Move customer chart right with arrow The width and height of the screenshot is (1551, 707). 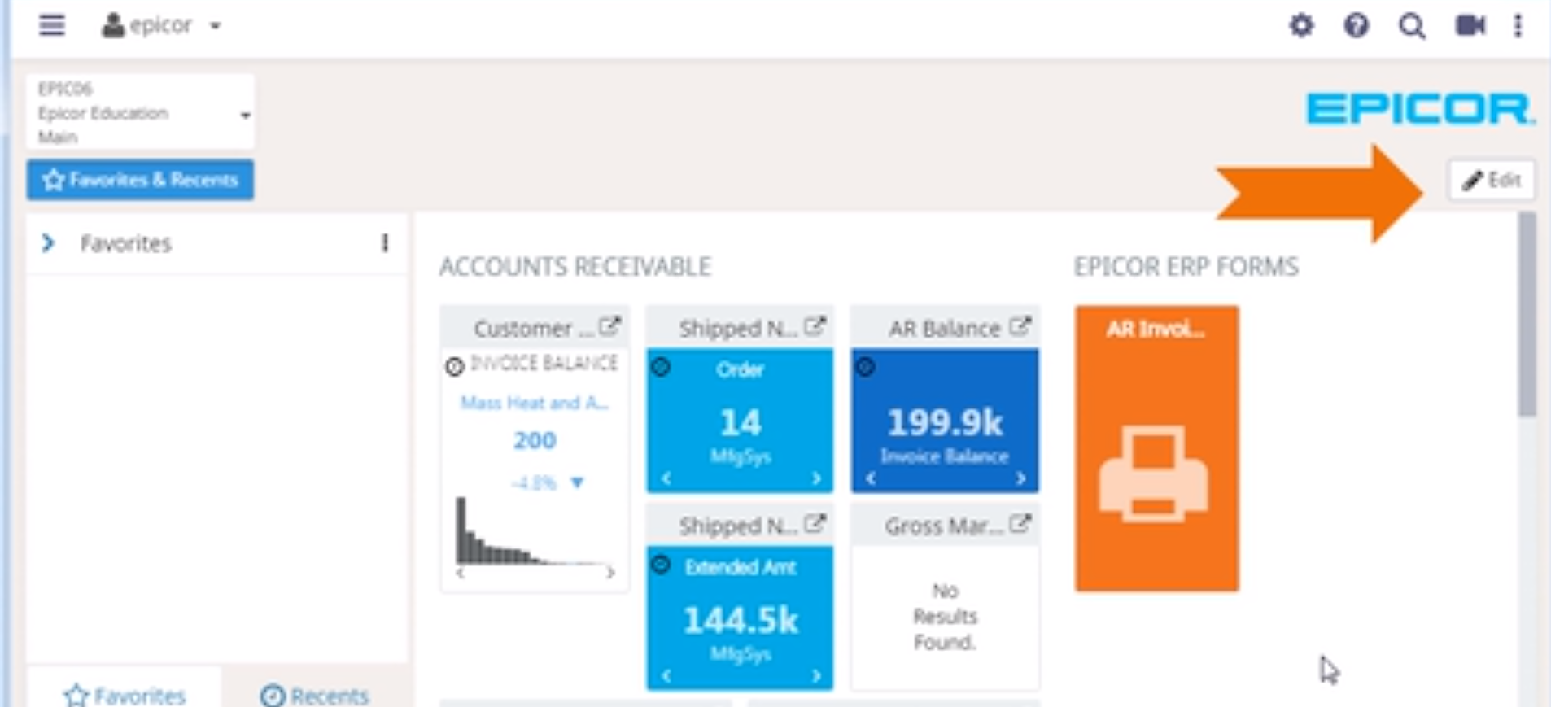coord(610,573)
